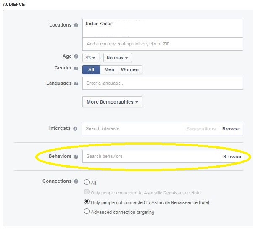Click Browse in the Interests field
Viewport: 253px width, 229px height.
(x=231, y=129)
